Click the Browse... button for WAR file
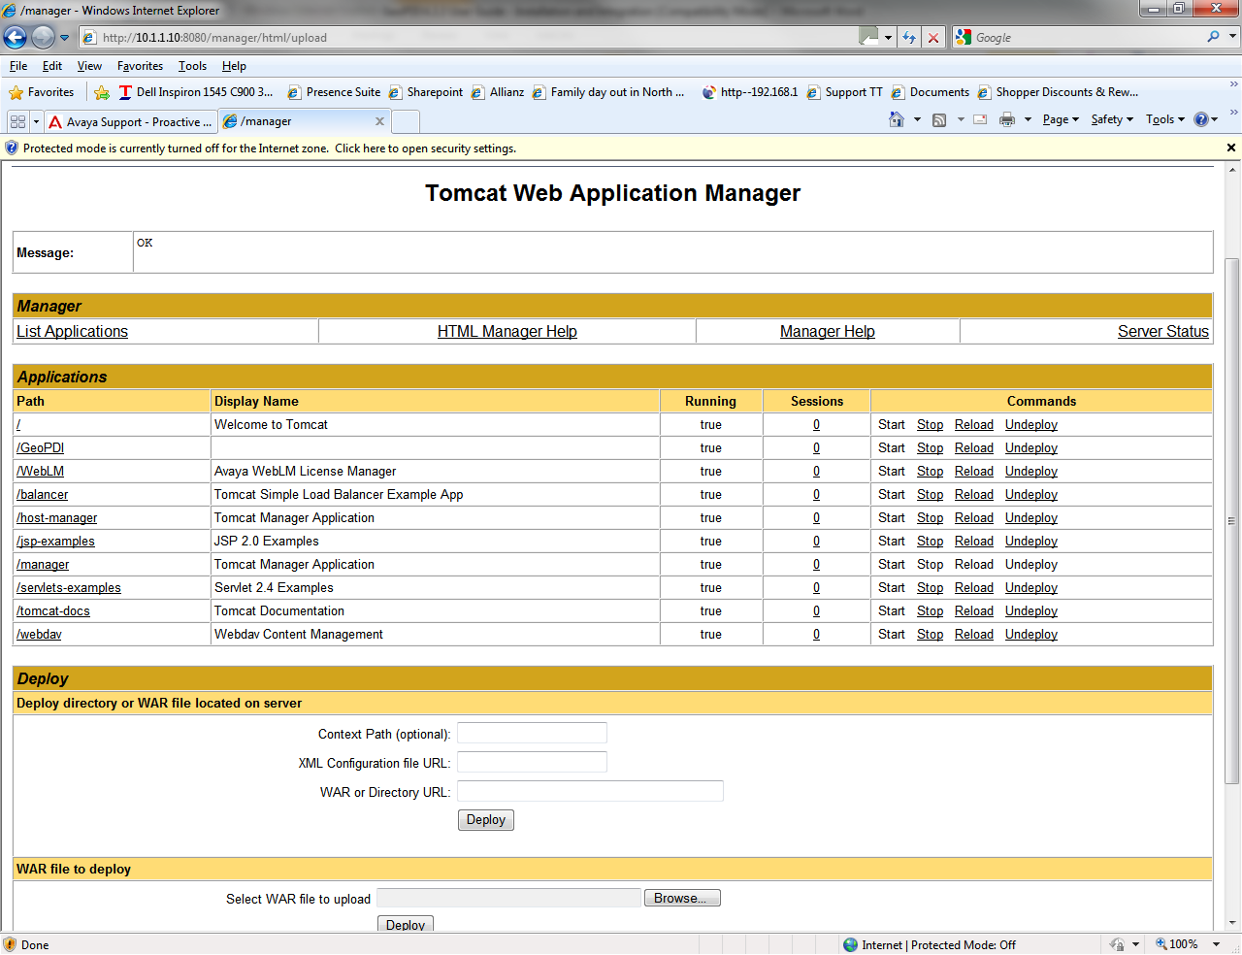Viewport: 1242px width, 955px height. click(682, 898)
